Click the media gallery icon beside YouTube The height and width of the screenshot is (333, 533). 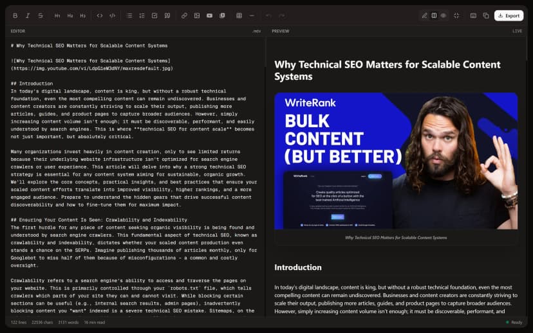(222, 15)
